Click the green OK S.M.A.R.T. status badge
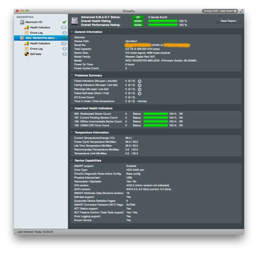This screenshot has height=254, width=258. coord(138,17)
